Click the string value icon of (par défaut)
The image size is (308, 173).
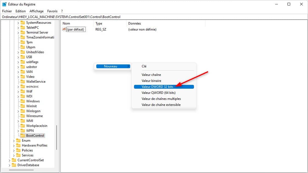64,29
